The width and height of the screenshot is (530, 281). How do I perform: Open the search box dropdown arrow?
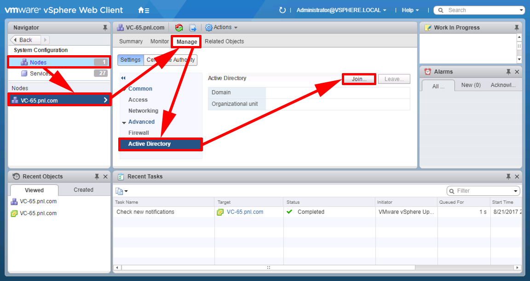pyautogui.click(x=521, y=10)
